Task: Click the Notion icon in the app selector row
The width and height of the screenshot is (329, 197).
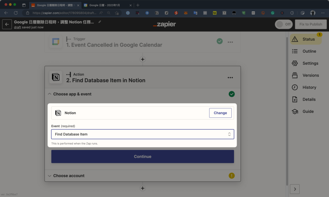Action: coord(58,113)
